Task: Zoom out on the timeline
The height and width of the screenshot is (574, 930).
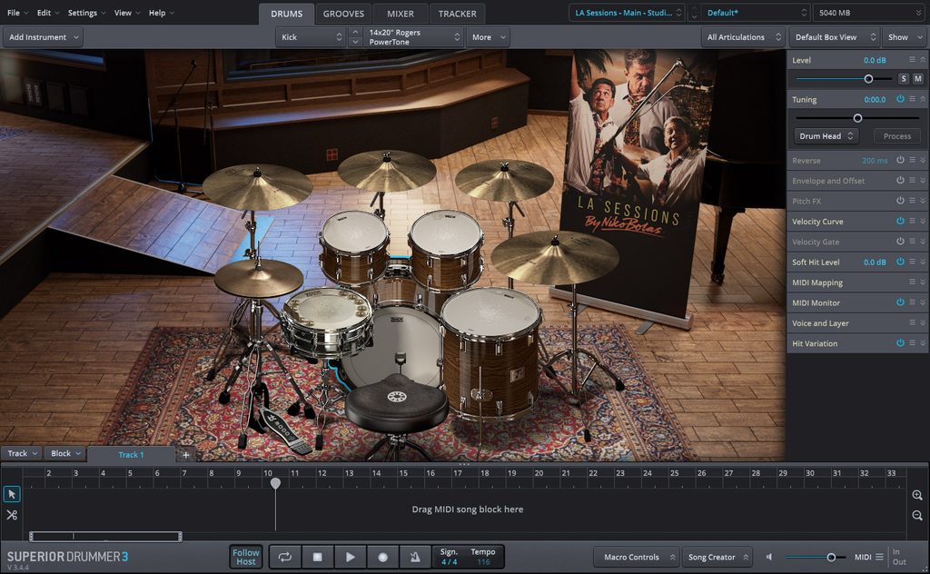Action: tap(917, 515)
